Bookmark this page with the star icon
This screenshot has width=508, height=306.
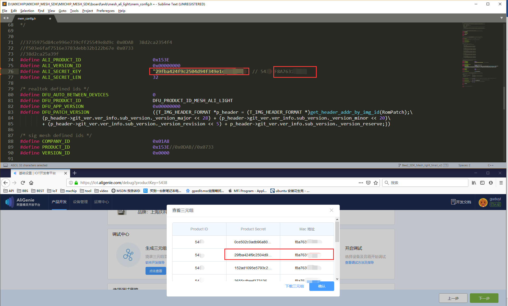376,183
